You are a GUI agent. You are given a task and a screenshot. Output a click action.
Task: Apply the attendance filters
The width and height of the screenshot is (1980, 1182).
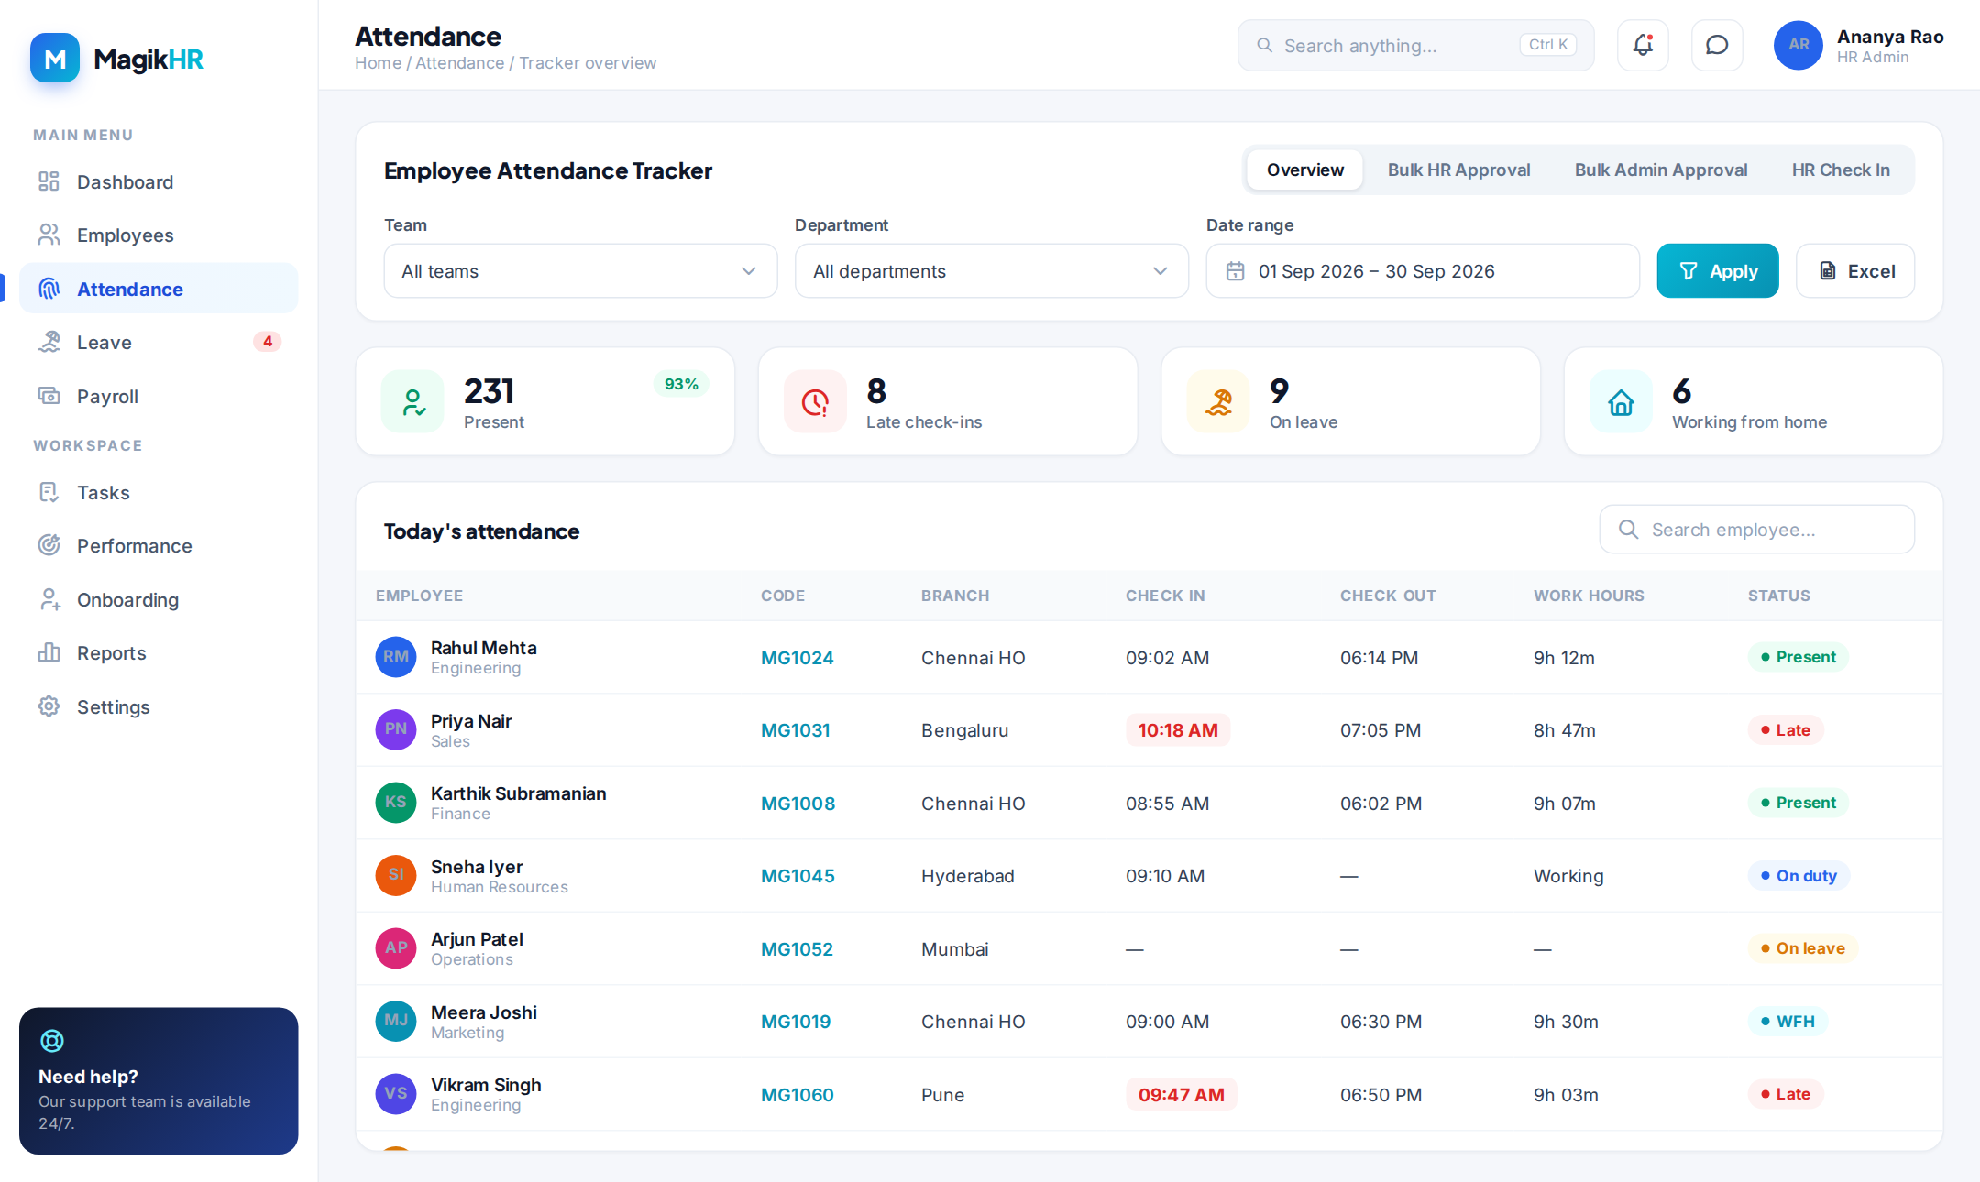click(x=1718, y=271)
